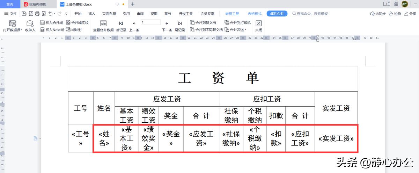The image size is (419, 173).
Task: Click 关闭 to close mail merge
Action: 258,26
